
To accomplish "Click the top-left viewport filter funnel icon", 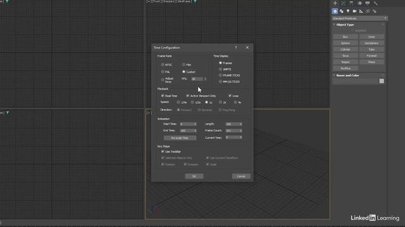I will [x=7, y=1].
